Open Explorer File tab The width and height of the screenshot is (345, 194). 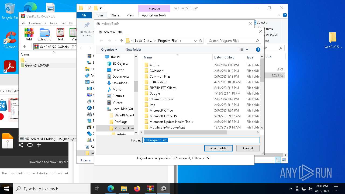(x=84, y=15)
